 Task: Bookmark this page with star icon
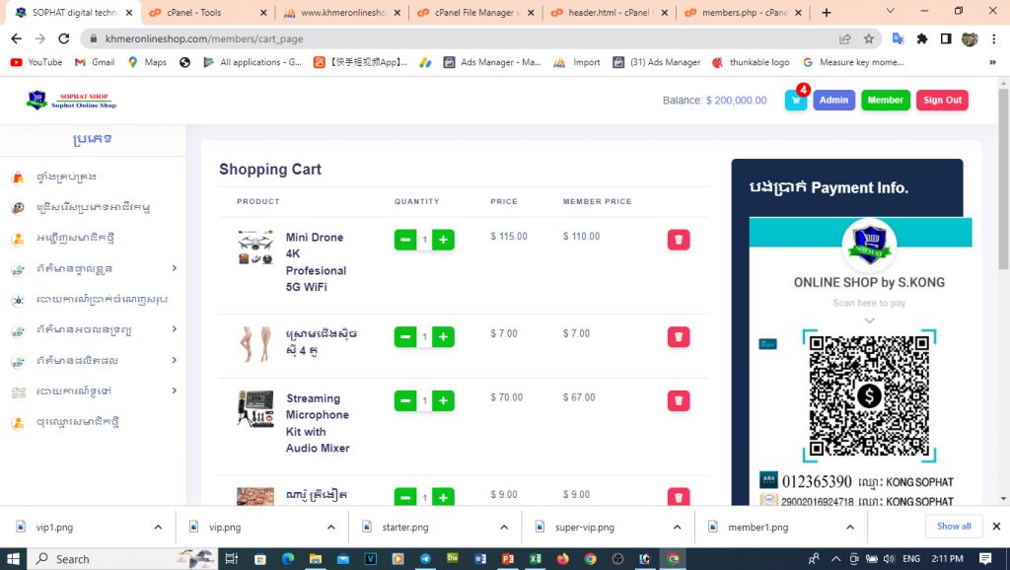click(x=869, y=38)
